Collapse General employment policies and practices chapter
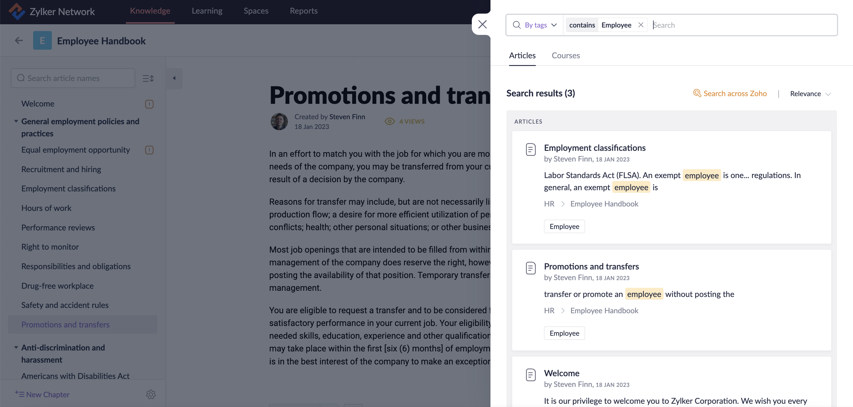Viewport: 853px width, 407px height. [16, 121]
